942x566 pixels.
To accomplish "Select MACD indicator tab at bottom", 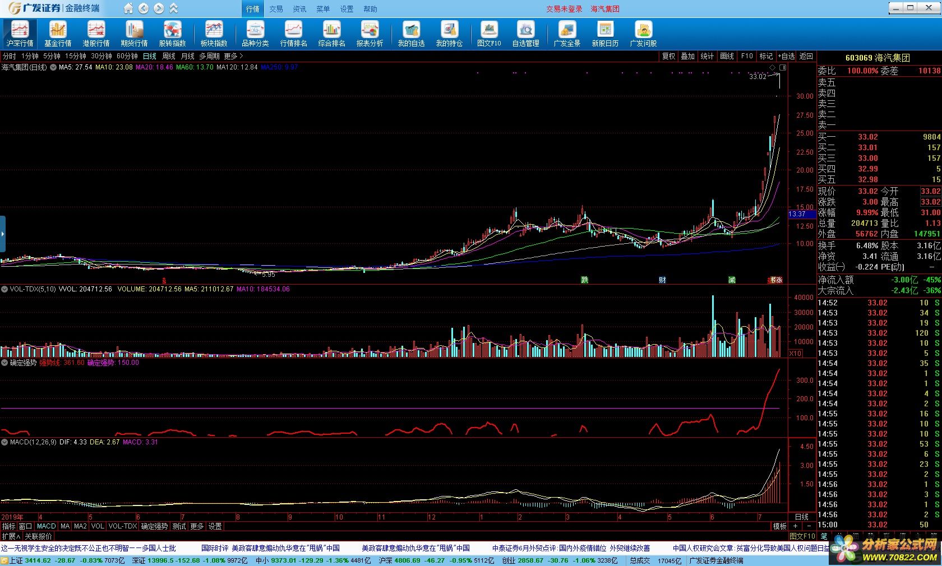I will pyautogui.click(x=47, y=526).
